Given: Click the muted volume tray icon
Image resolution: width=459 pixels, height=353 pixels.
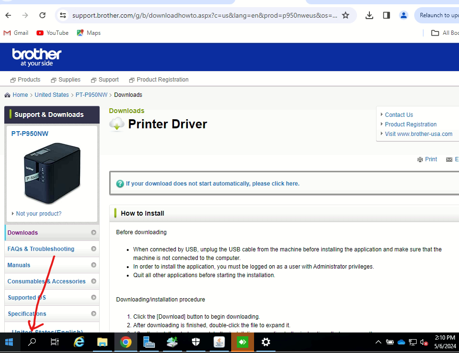Looking at the screenshot, I should 424,342.
